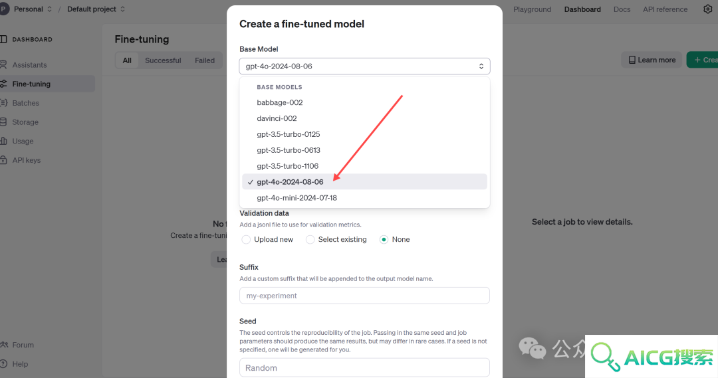The height and width of the screenshot is (378, 718).
Task: Switch to the Successful jobs tab
Action: [x=163, y=60]
